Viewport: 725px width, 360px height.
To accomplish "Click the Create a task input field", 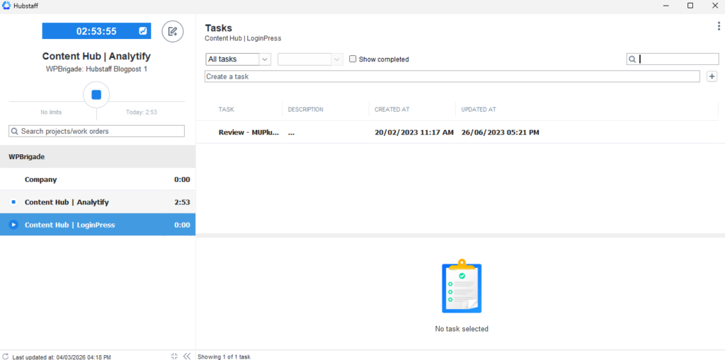I will point(452,76).
